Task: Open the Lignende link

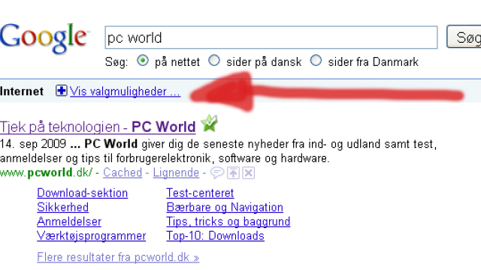Action: point(176,172)
